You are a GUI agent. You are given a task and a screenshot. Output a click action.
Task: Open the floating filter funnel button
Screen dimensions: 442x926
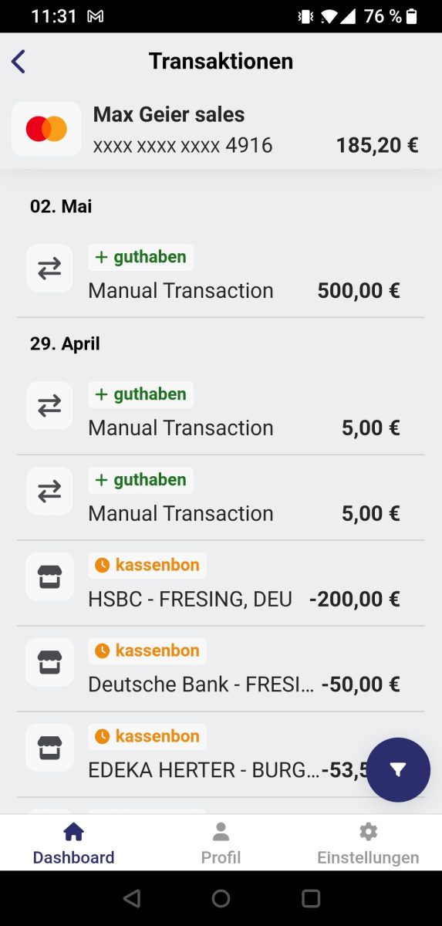point(398,769)
